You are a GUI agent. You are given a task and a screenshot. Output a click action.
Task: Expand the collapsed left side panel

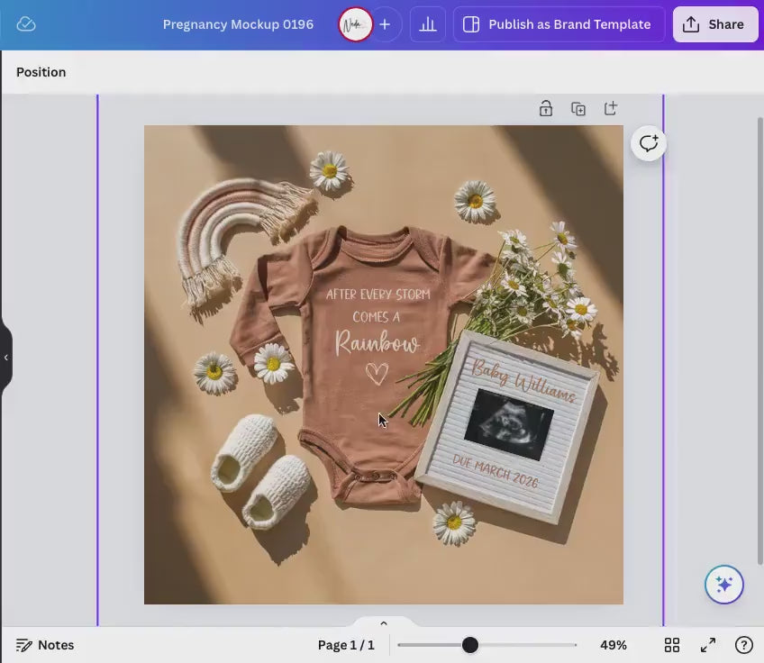6,358
